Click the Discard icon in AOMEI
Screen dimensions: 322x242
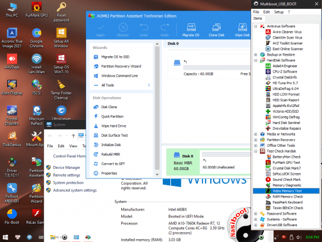click(x=123, y=30)
